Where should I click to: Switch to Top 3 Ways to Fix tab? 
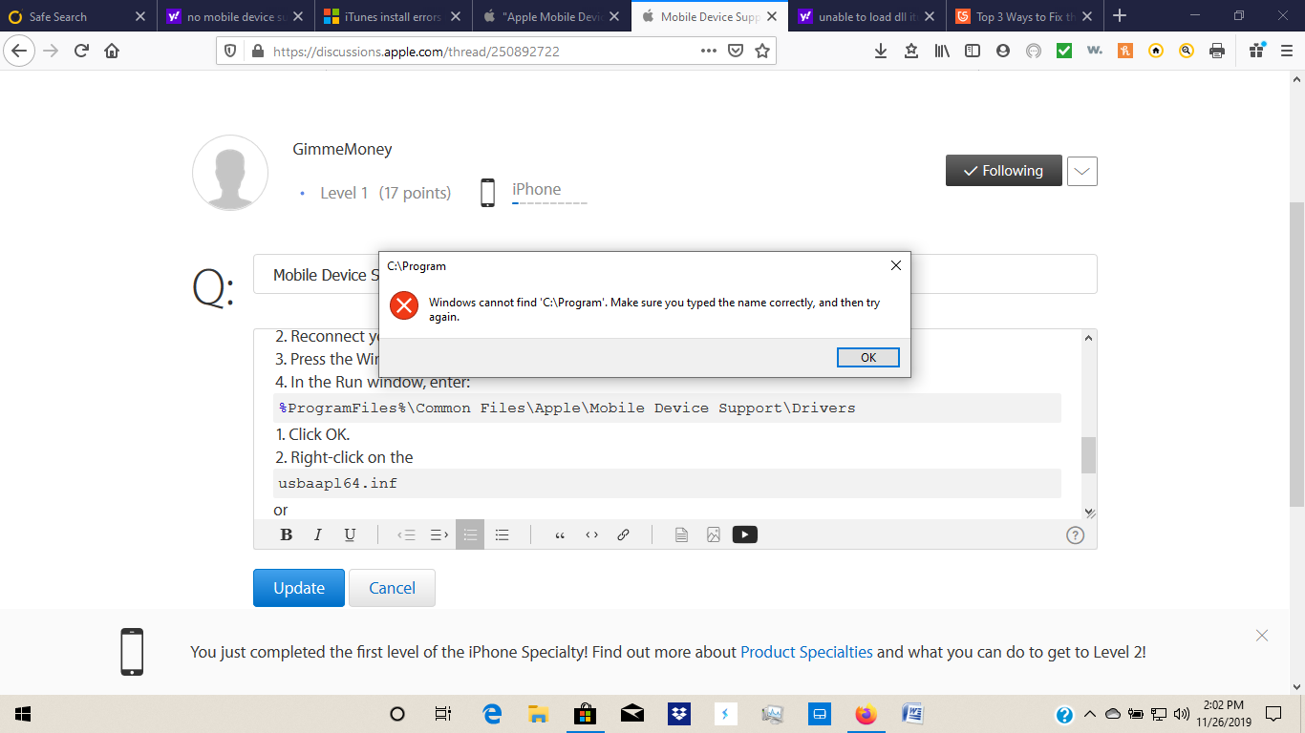point(1027,16)
